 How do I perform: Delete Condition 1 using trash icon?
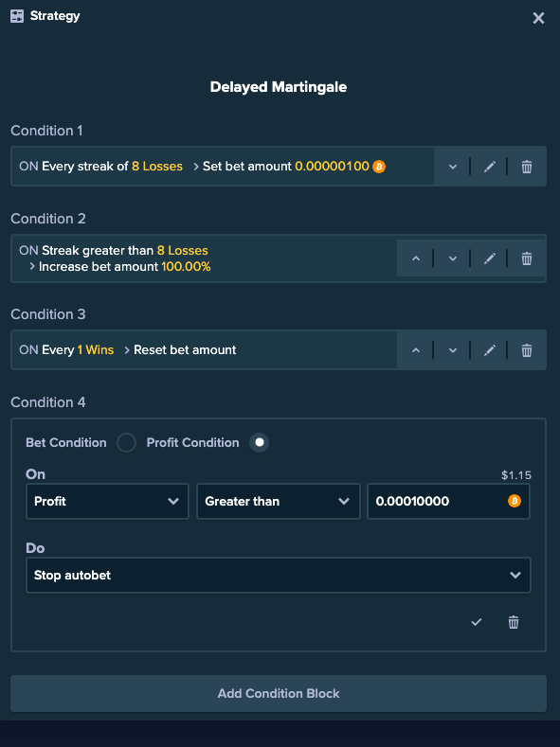527,167
